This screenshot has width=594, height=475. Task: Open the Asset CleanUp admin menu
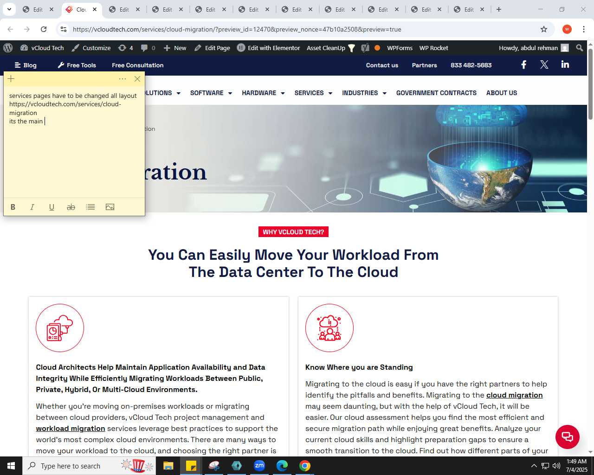click(x=330, y=48)
